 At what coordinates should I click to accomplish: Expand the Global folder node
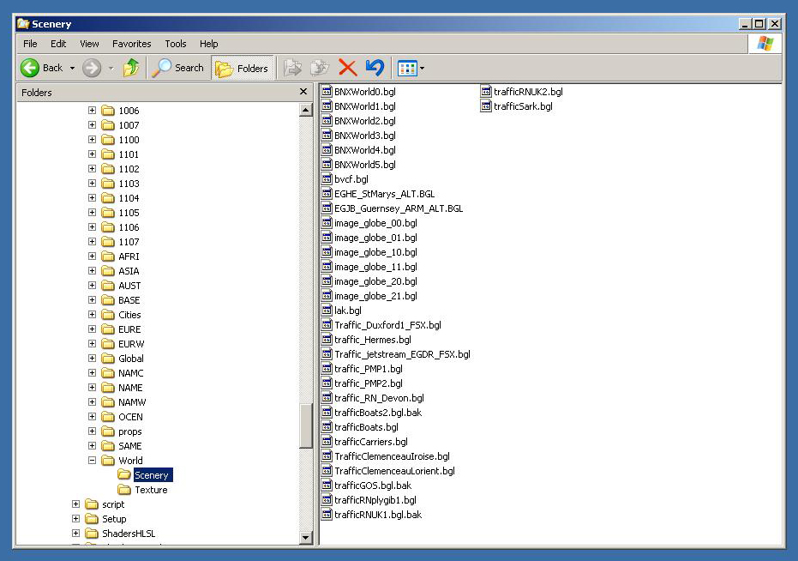coord(92,359)
